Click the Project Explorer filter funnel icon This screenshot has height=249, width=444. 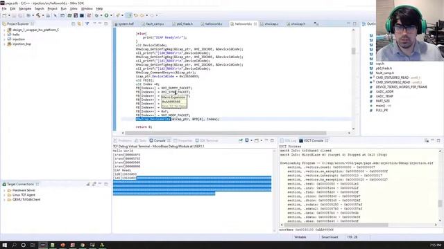click(87, 24)
